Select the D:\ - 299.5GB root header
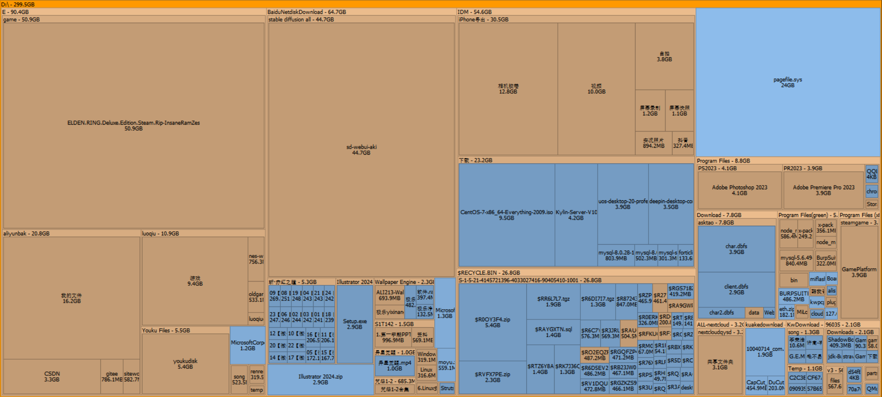This screenshot has width=882, height=397. click(440, 4)
